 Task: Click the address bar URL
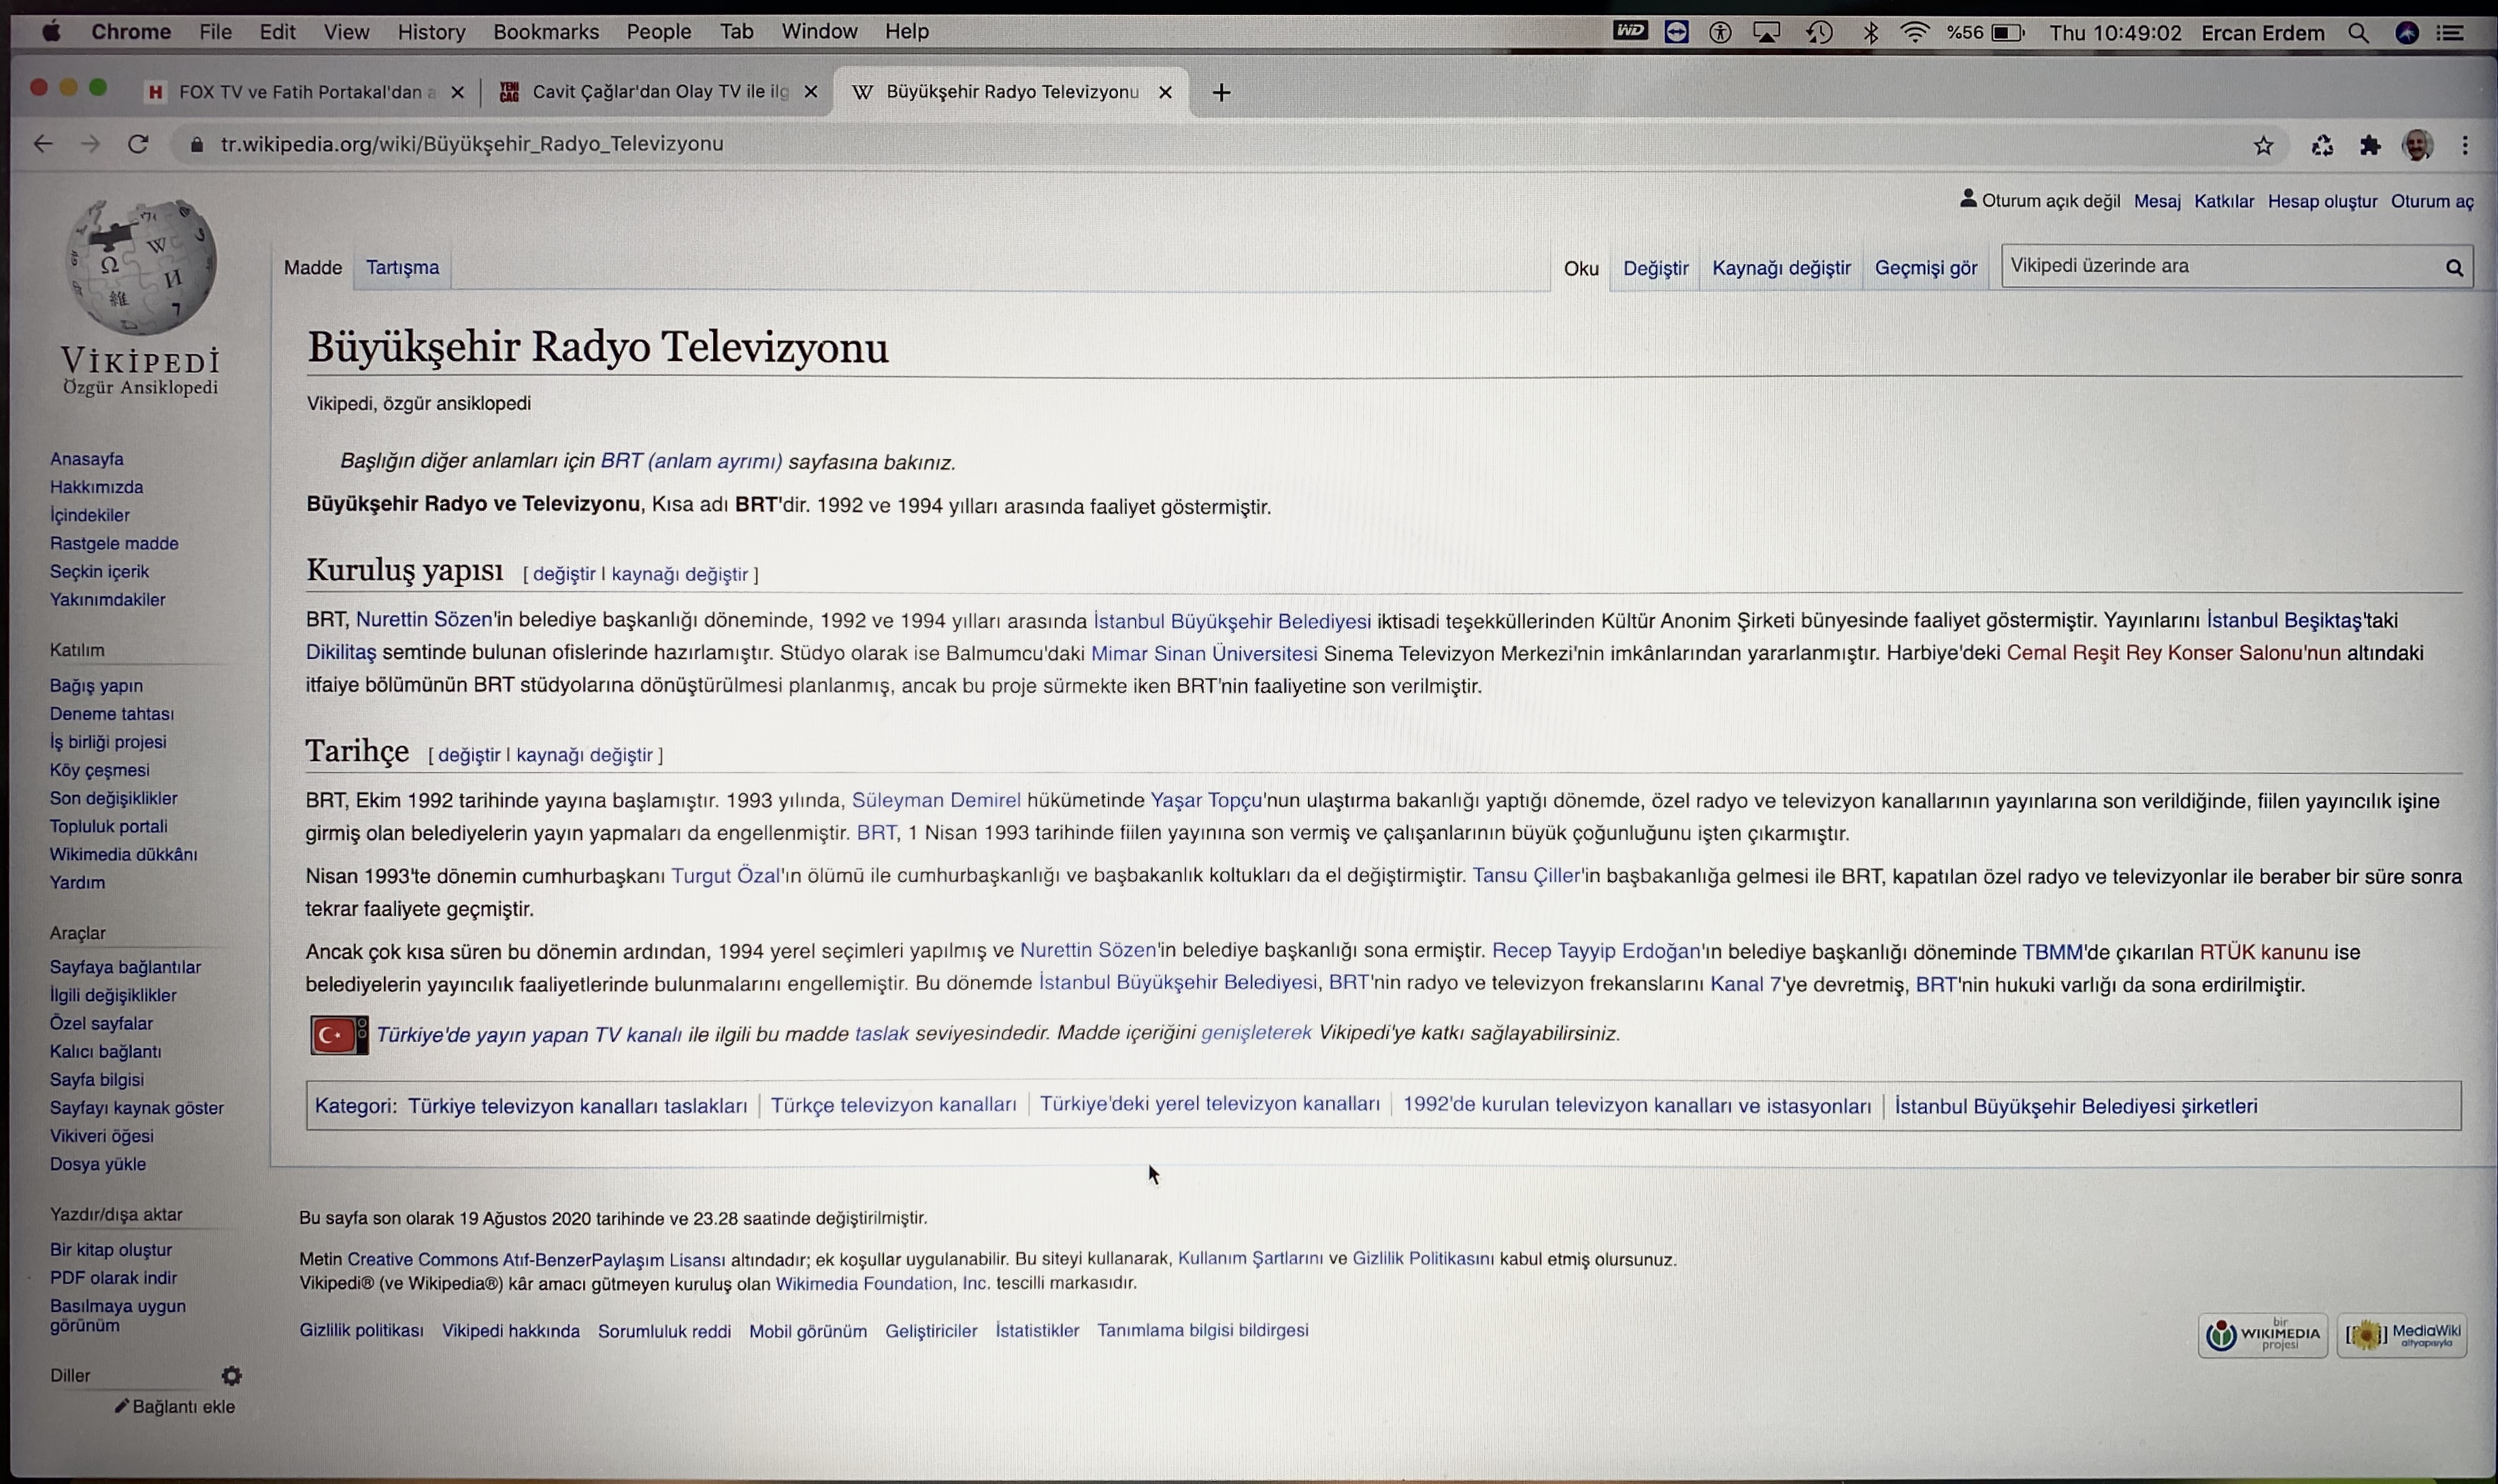coord(472,144)
